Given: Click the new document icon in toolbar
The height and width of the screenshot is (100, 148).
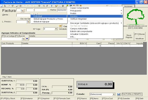Looking at the screenshot, I should pos(2,6).
